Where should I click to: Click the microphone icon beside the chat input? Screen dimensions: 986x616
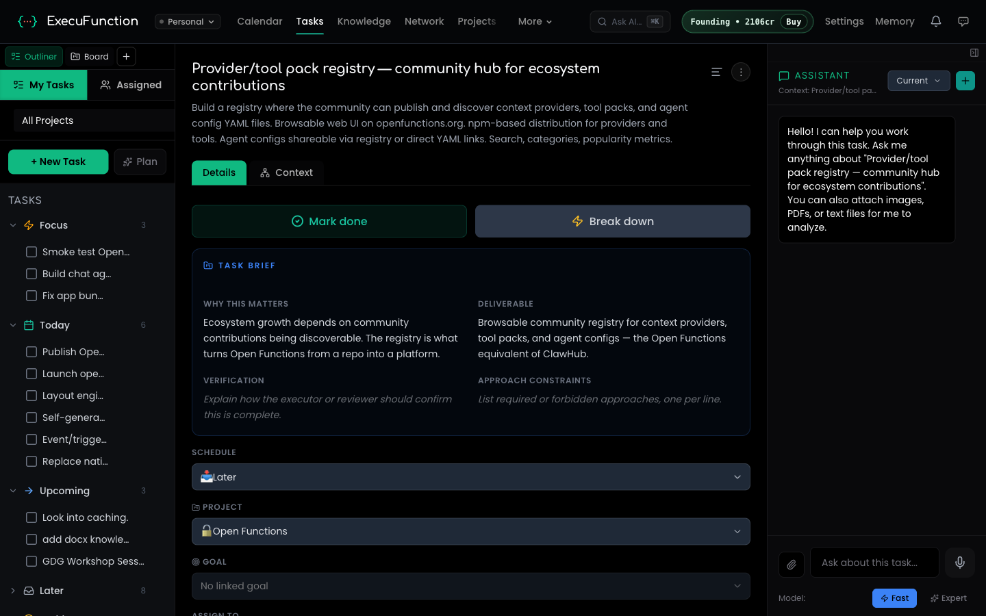pyautogui.click(x=960, y=563)
